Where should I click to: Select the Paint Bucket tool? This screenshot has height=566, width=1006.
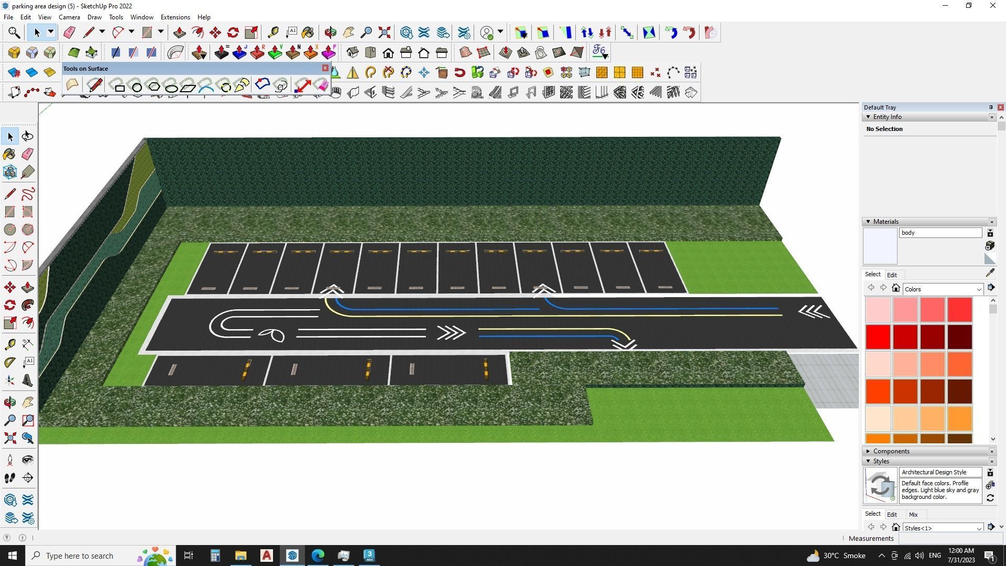9,154
